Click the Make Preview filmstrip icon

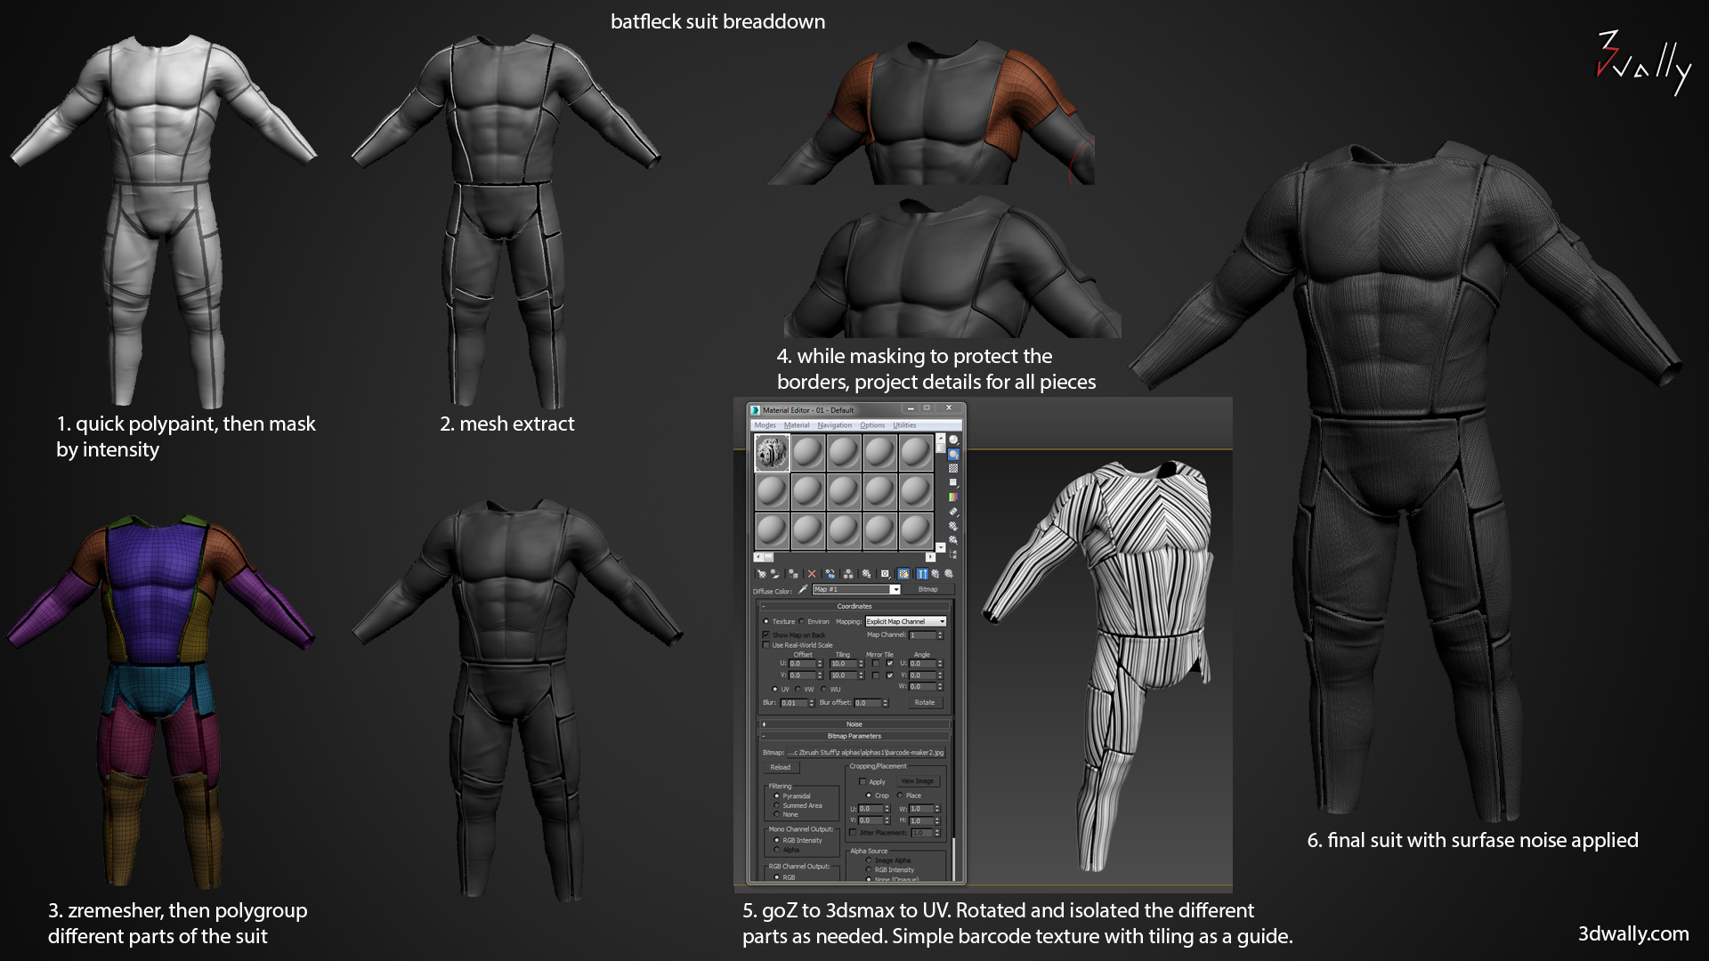(x=953, y=511)
